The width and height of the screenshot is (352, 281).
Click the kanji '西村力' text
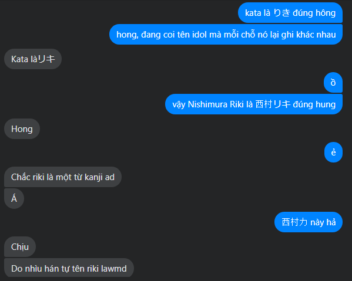[294, 222]
